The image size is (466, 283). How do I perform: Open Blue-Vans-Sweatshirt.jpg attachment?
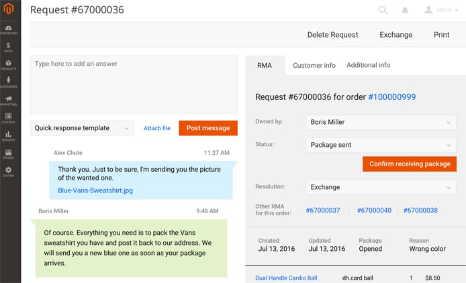(95, 190)
